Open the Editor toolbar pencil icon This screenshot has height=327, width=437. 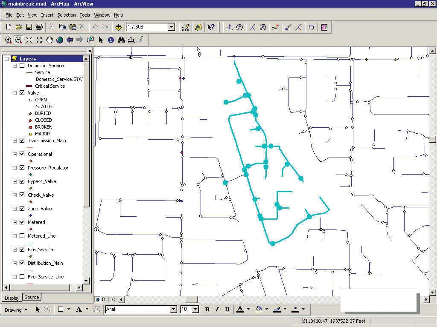[x=185, y=27]
